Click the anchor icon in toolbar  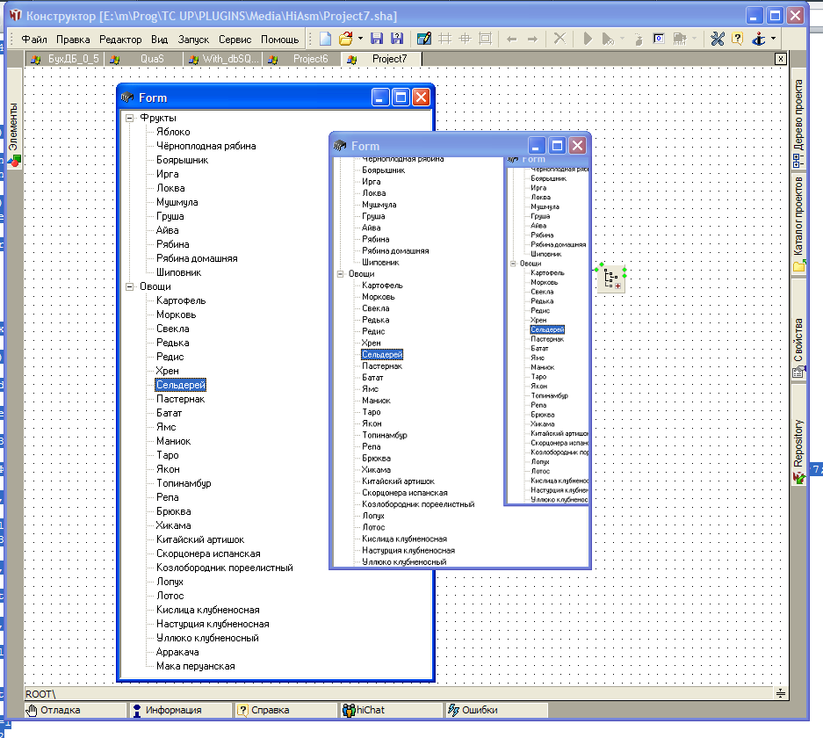point(759,39)
